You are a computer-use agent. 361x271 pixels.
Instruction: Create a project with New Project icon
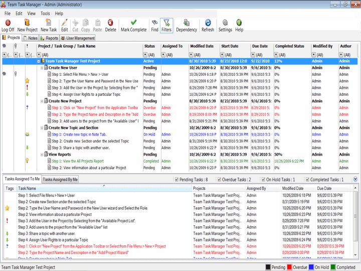27,23
